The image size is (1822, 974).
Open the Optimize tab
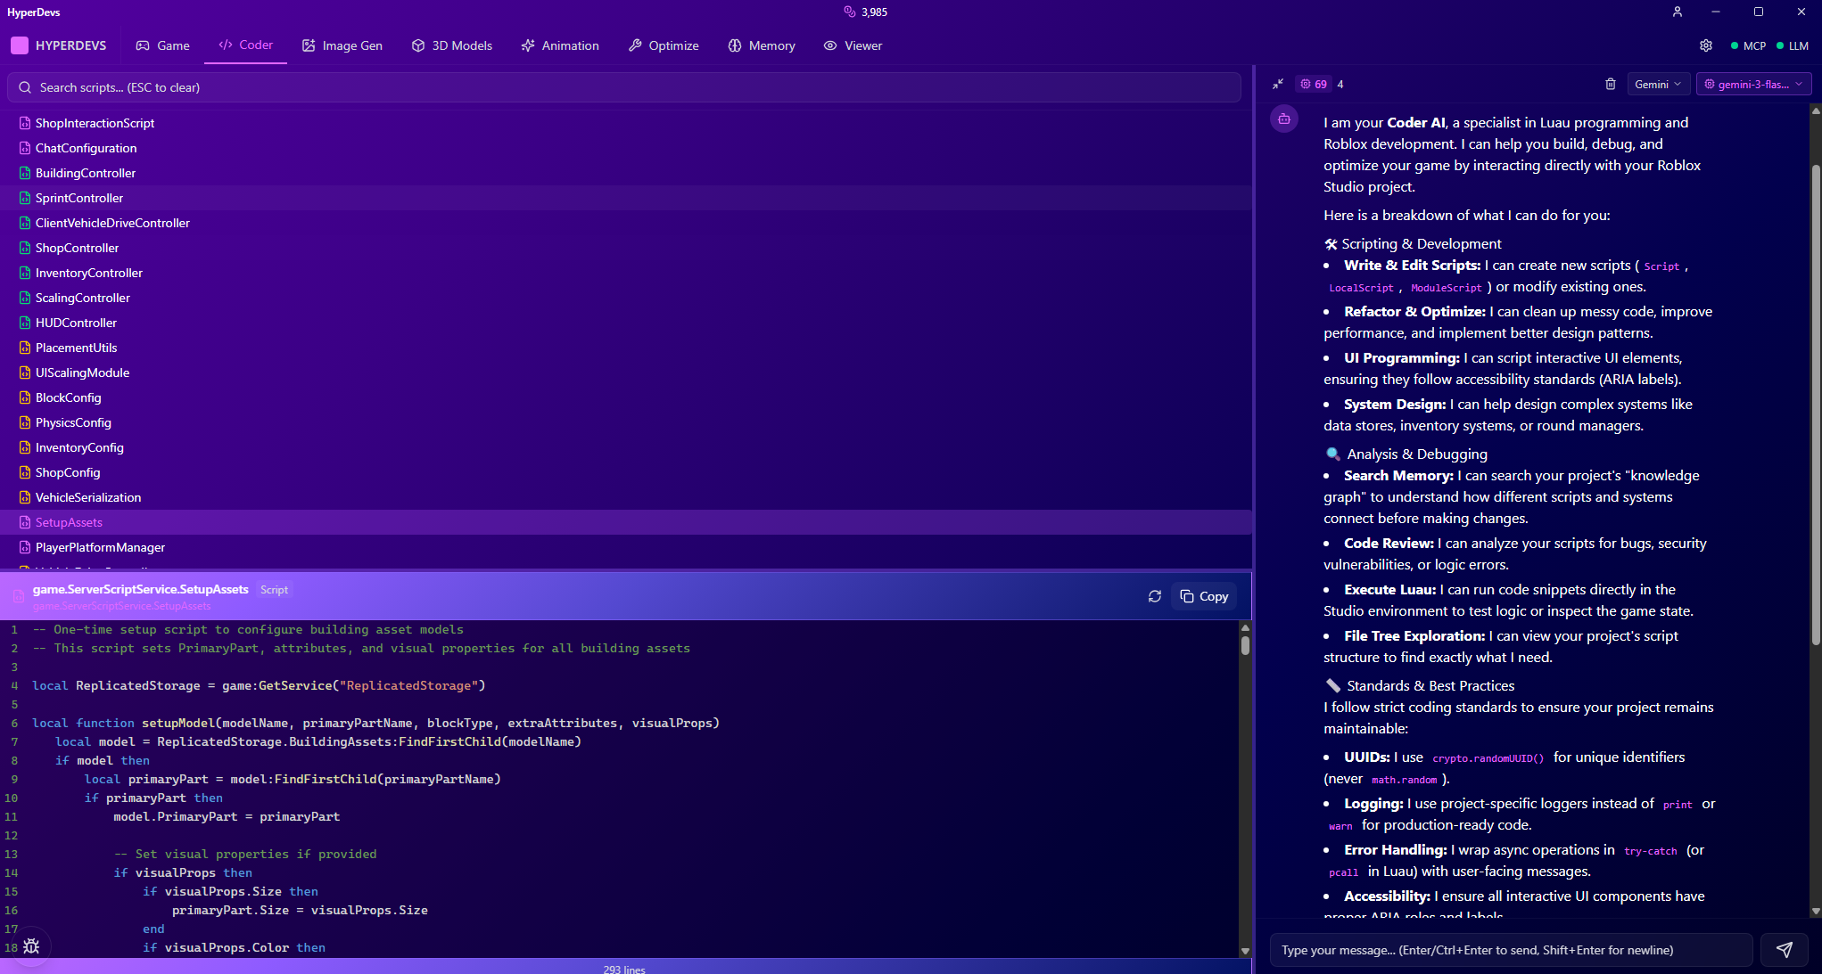pyautogui.click(x=664, y=45)
